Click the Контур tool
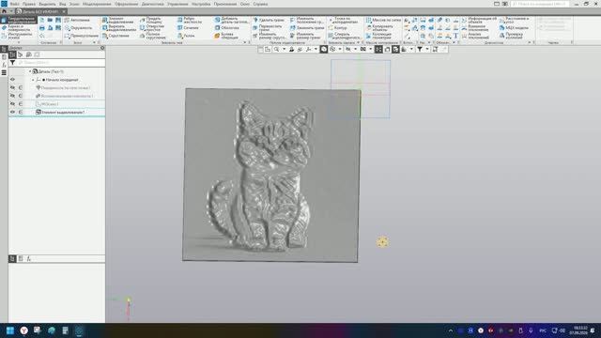 tap(337, 28)
